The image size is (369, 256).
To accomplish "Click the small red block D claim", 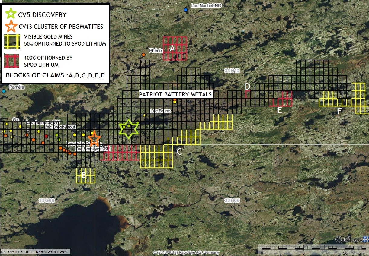I will tap(248, 94).
